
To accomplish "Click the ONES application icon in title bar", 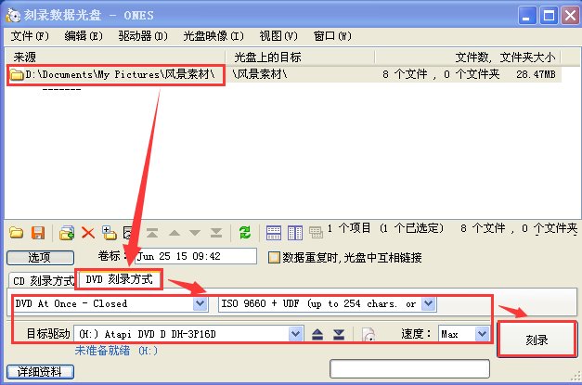I will [x=13, y=15].
